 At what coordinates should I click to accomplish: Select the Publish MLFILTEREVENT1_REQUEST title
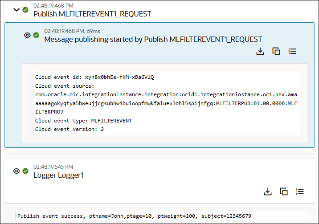92,14
